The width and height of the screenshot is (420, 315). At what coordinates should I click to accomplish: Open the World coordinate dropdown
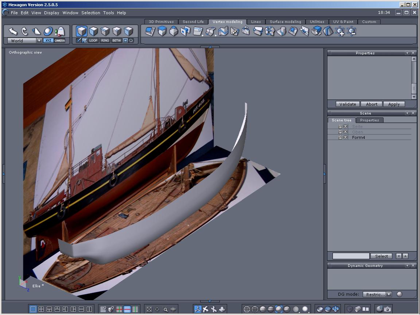[x=39, y=40]
